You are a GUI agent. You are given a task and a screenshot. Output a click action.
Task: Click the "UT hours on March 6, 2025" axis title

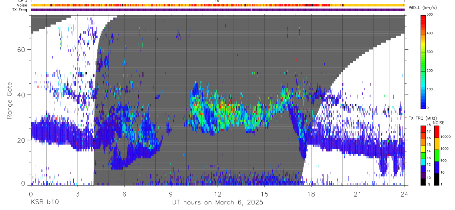point(217,203)
